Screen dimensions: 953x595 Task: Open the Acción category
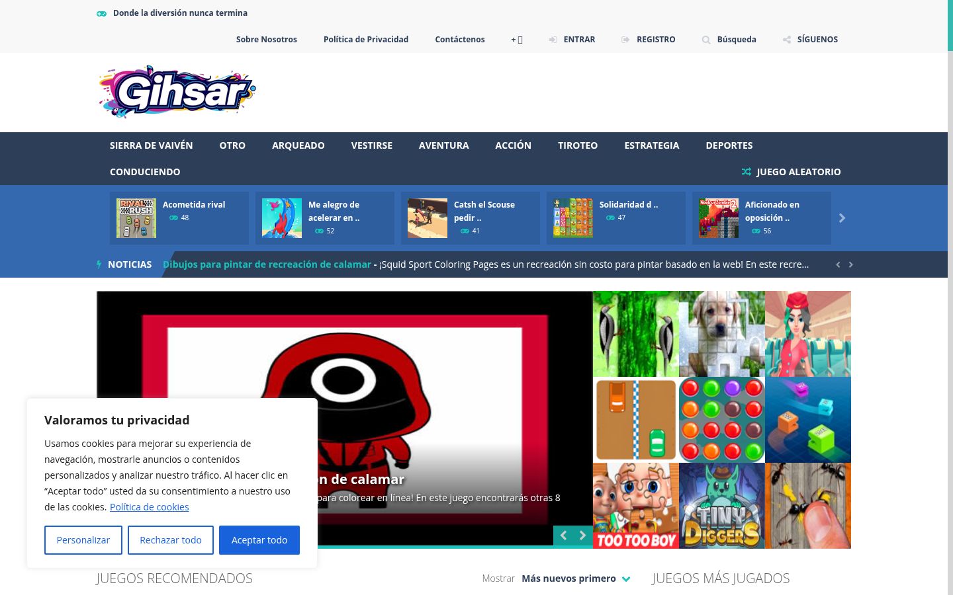click(x=514, y=145)
